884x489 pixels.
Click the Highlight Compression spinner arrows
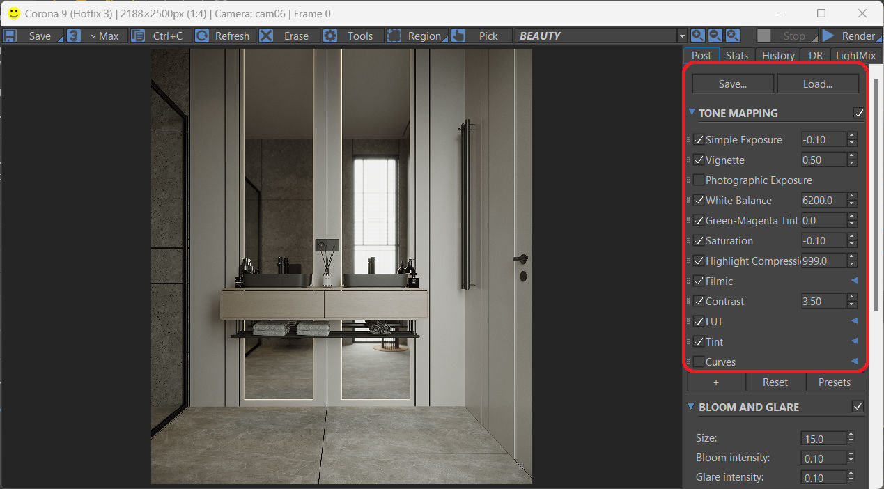click(x=851, y=261)
